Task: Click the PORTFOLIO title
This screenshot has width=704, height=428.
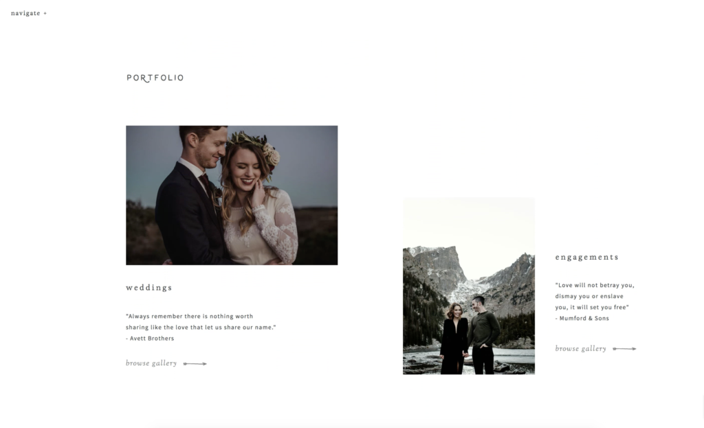Action: [155, 78]
